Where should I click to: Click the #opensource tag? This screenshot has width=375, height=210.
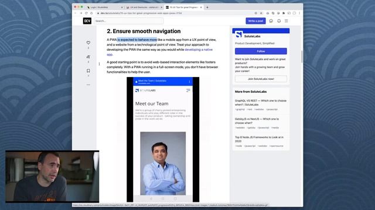[276, 146]
